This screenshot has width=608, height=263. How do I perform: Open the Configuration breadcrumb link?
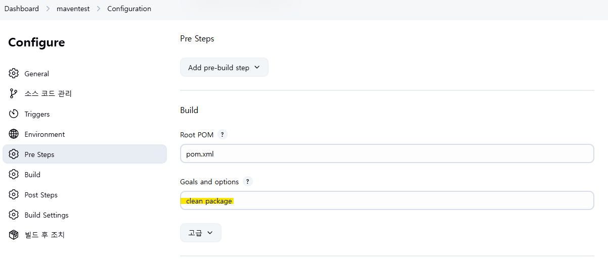click(129, 9)
